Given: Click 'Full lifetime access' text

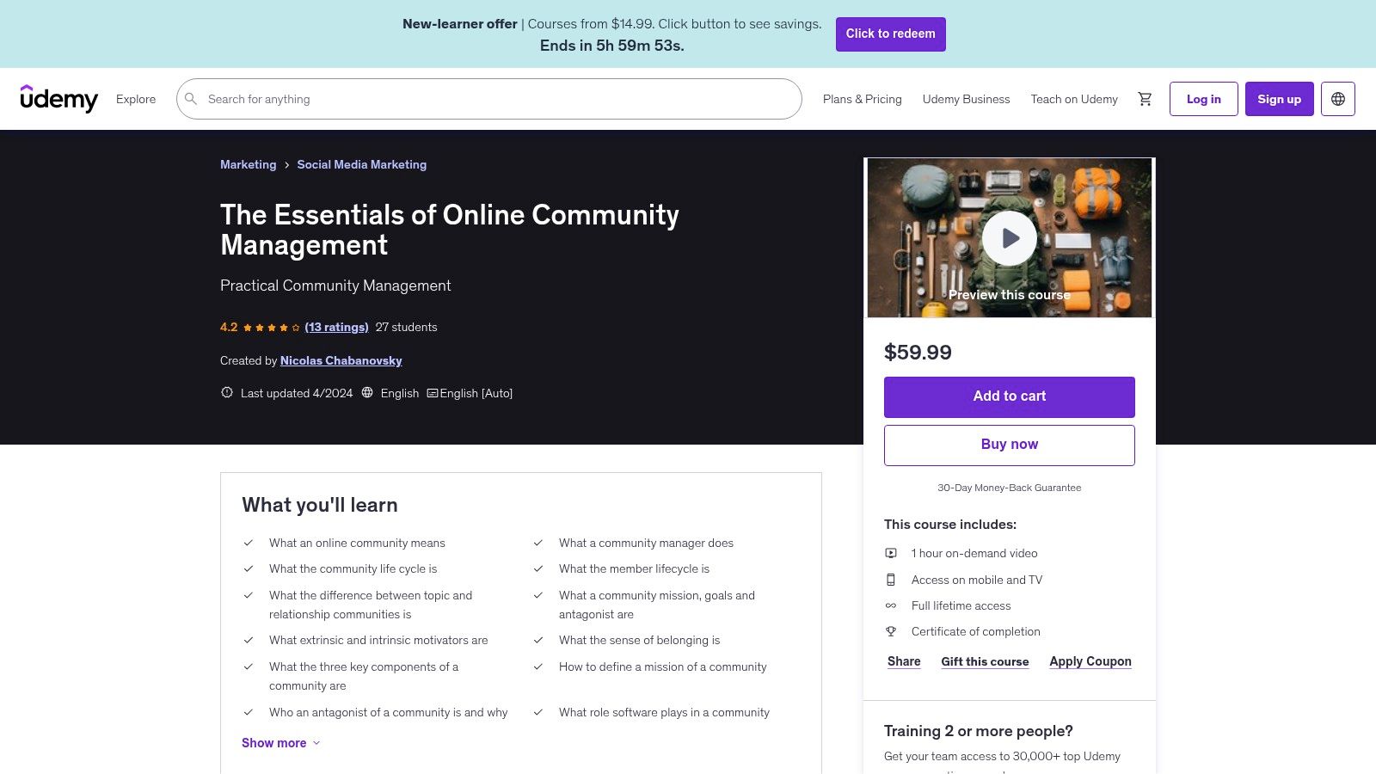Looking at the screenshot, I should pyautogui.click(x=961, y=606).
